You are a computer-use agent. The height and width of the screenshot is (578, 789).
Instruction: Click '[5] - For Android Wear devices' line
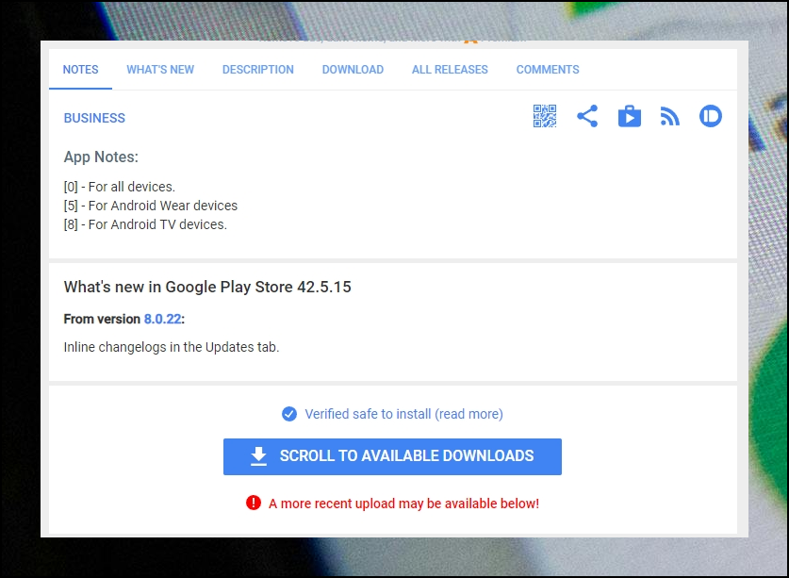tap(151, 206)
